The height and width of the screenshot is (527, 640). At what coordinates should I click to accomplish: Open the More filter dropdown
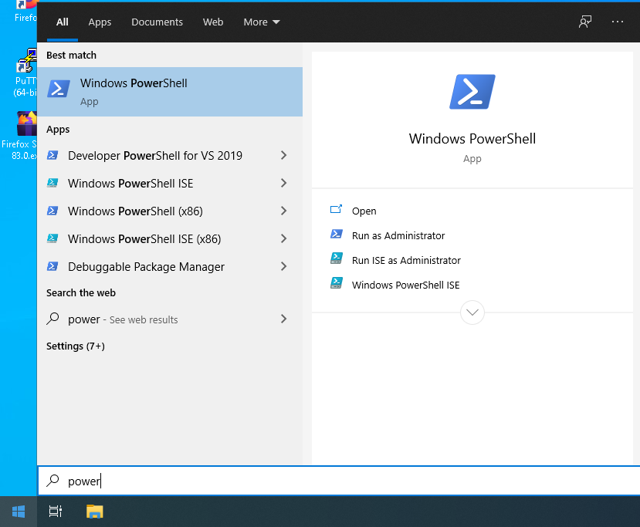click(x=262, y=22)
